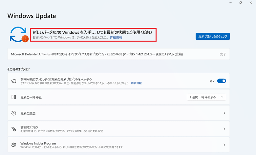Viewport: 256px width, 155px height.
Task: Select the 詳細オプション row title
Action: pyautogui.click(x=29, y=127)
